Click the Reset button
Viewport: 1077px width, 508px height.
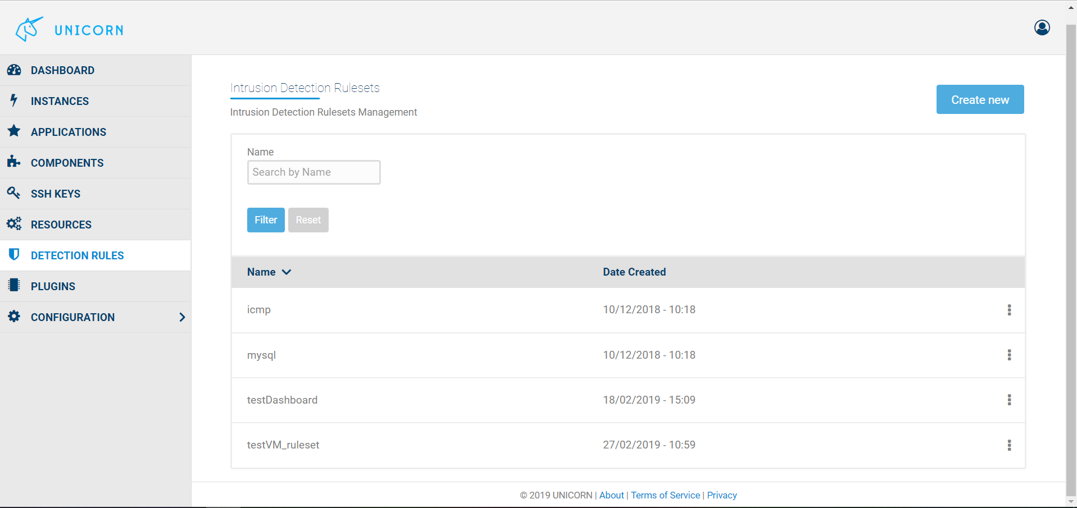(308, 220)
